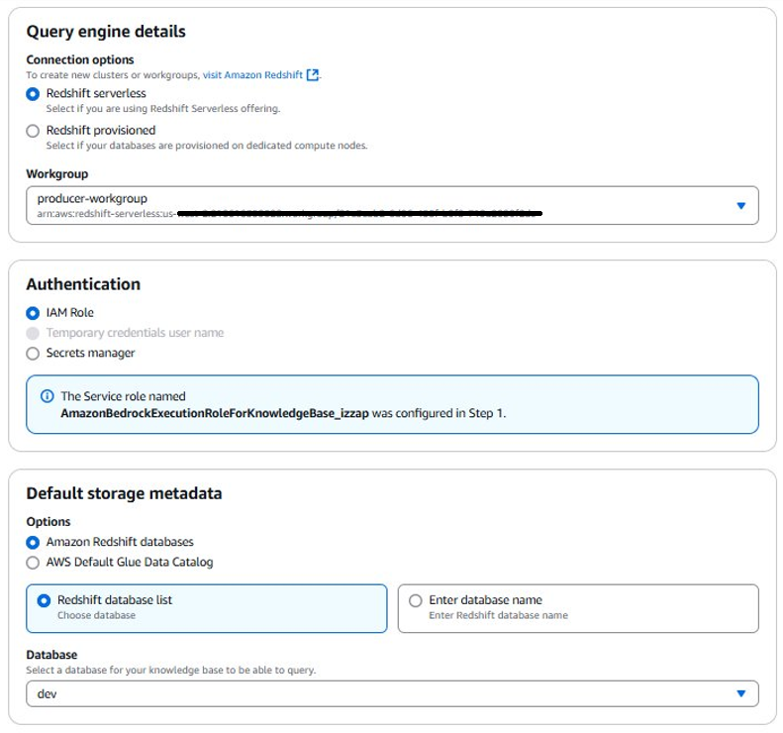The width and height of the screenshot is (783, 733).
Task: Select AWS Default Glue Data Catalog option
Action: pos(33,563)
